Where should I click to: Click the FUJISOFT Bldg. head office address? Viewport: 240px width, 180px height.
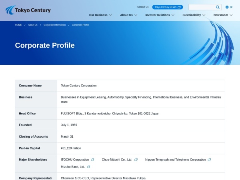coord(110,114)
